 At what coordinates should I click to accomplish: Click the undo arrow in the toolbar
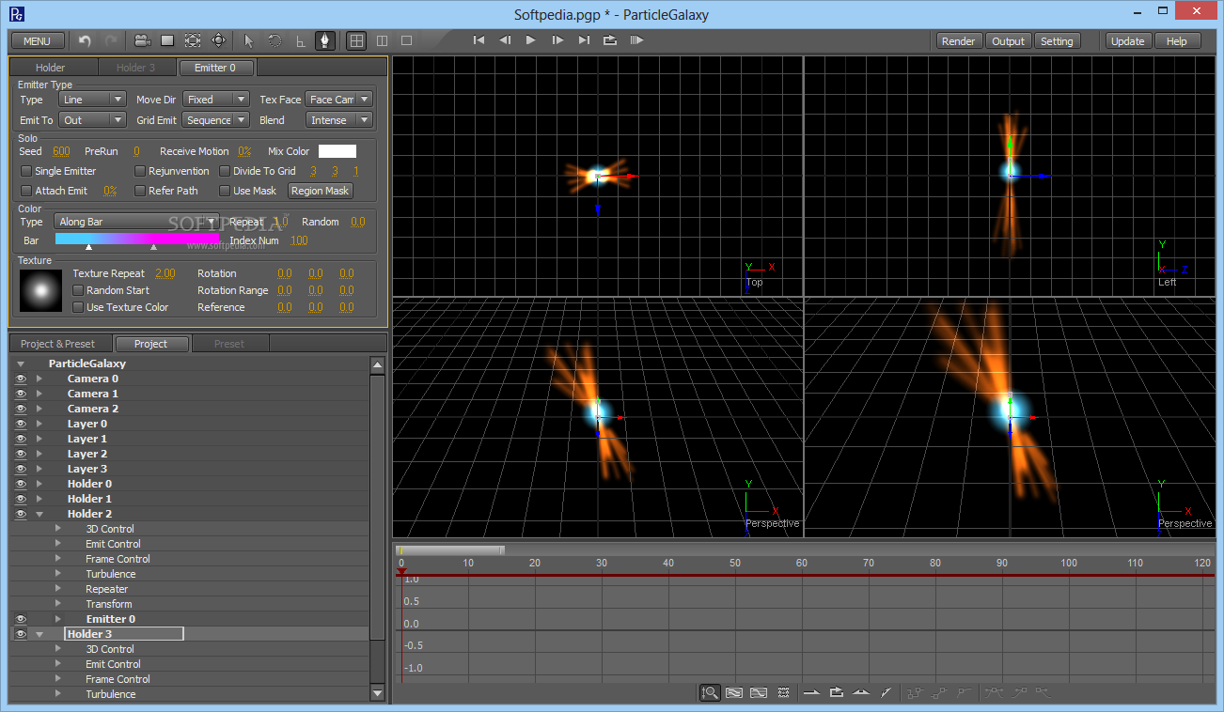coord(86,40)
